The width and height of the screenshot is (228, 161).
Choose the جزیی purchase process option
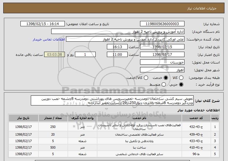tap(181, 84)
